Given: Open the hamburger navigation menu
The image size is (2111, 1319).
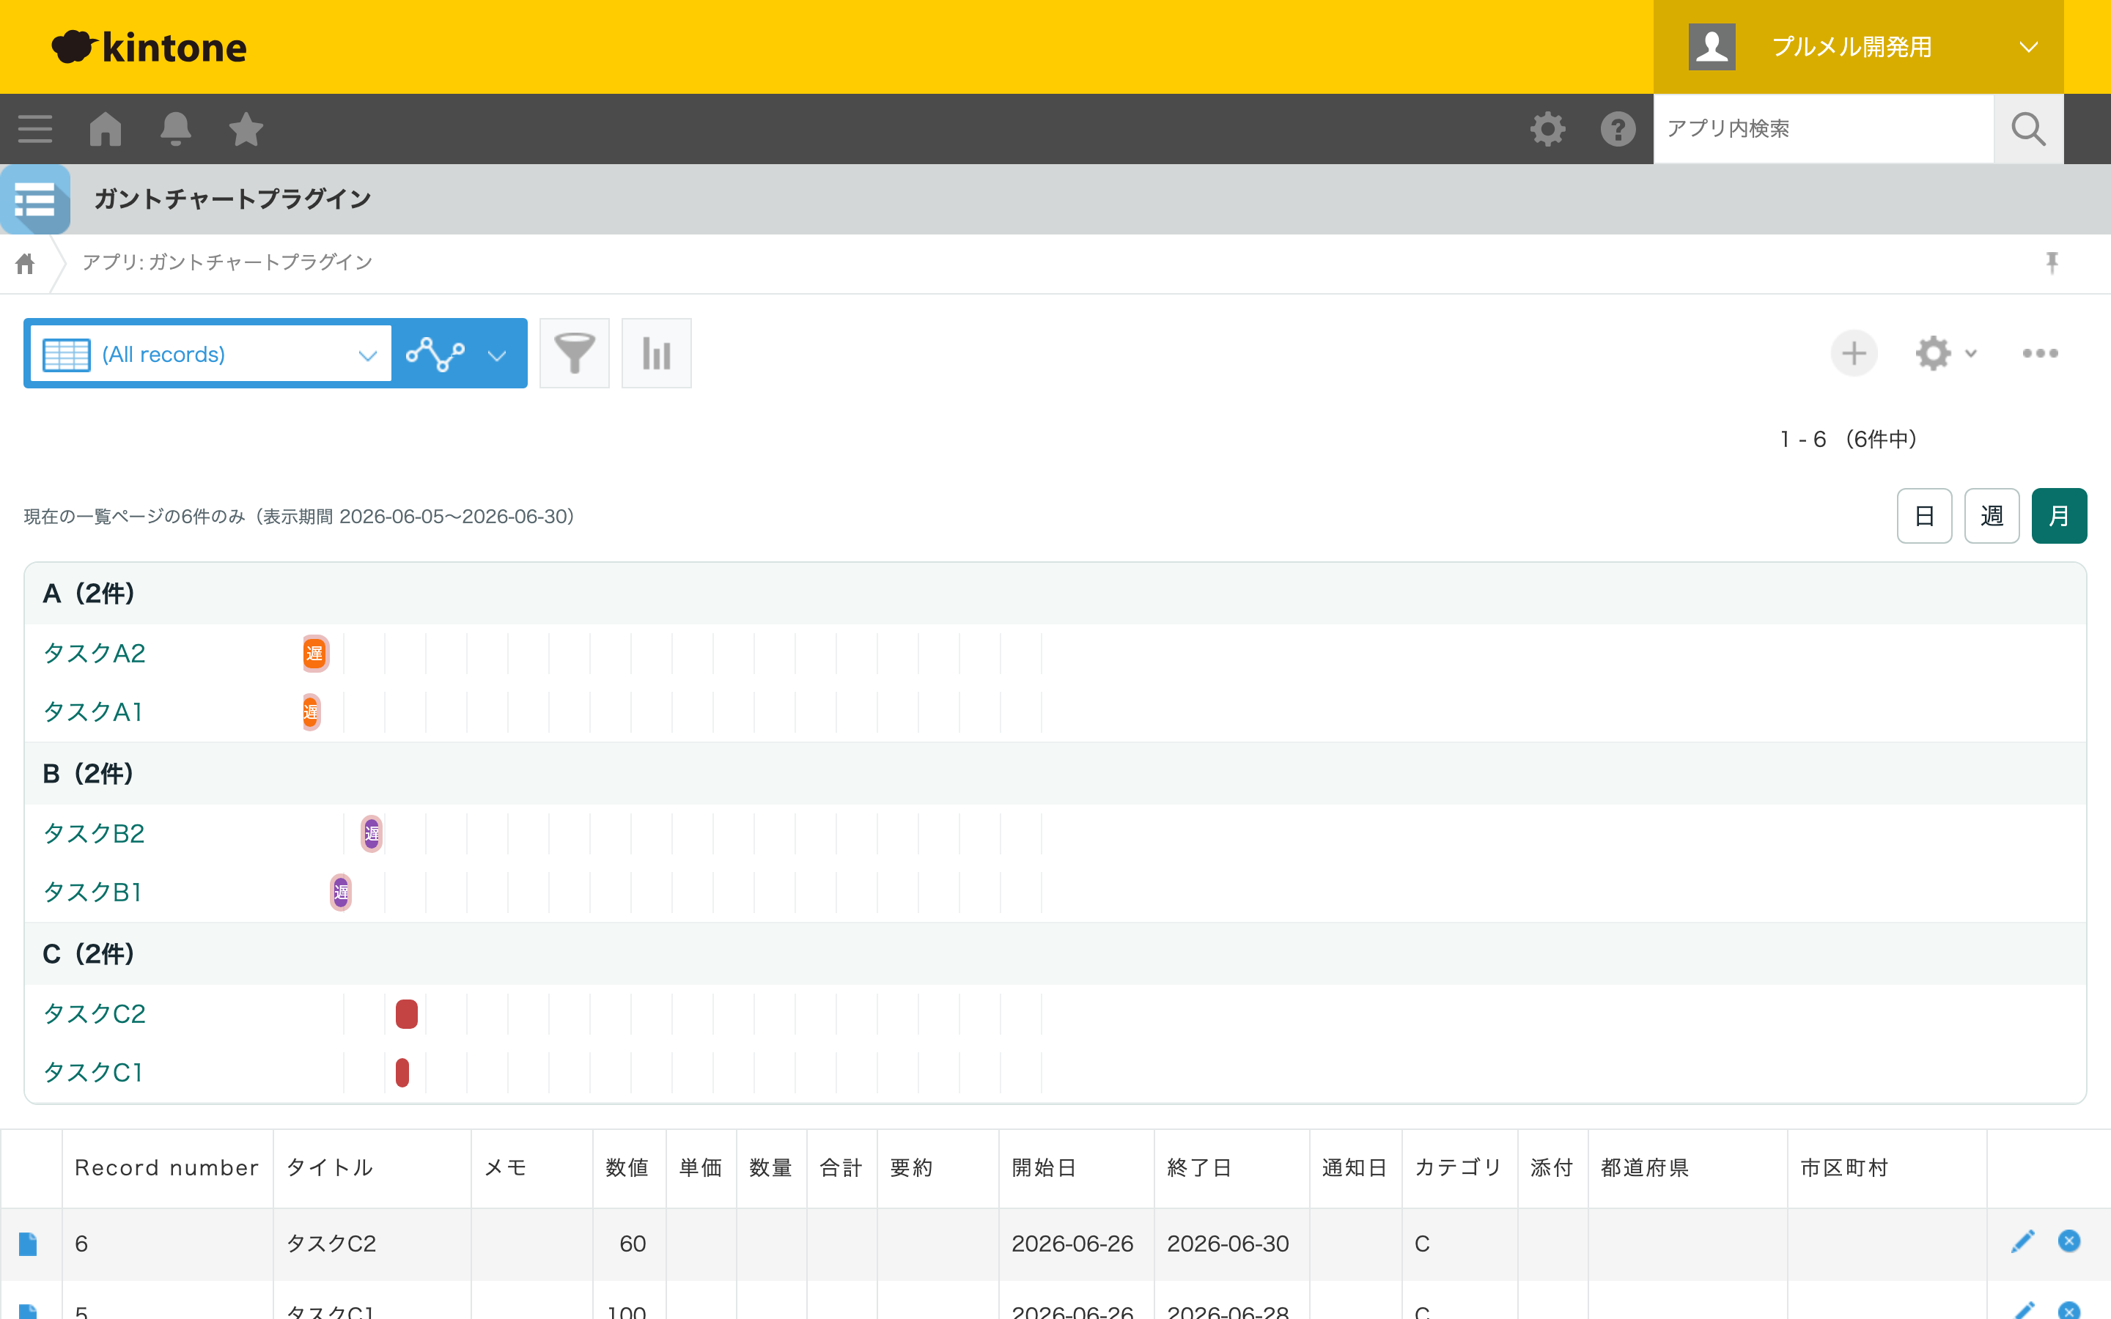Looking at the screenshot, I should tap(35, 129).
